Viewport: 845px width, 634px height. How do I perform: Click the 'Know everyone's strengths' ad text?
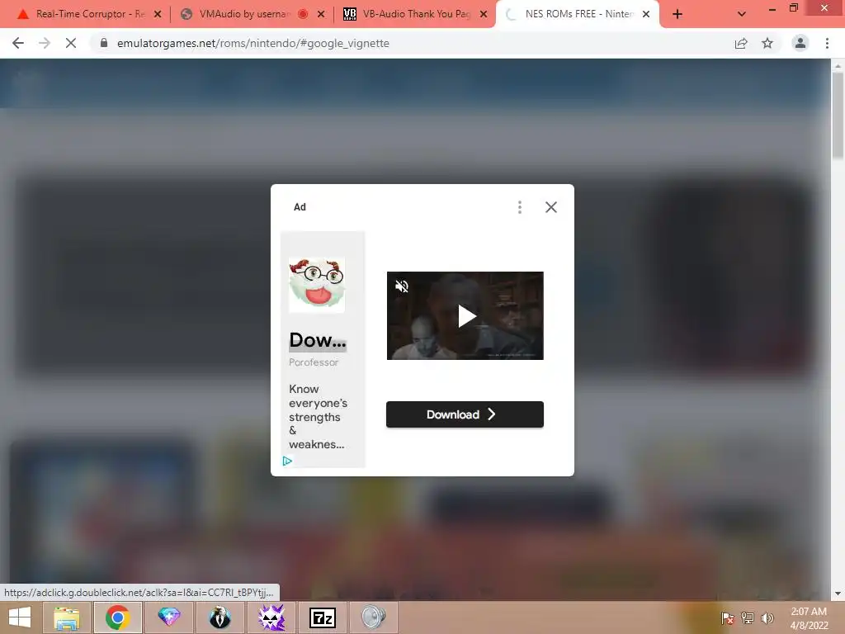(318, 416)
